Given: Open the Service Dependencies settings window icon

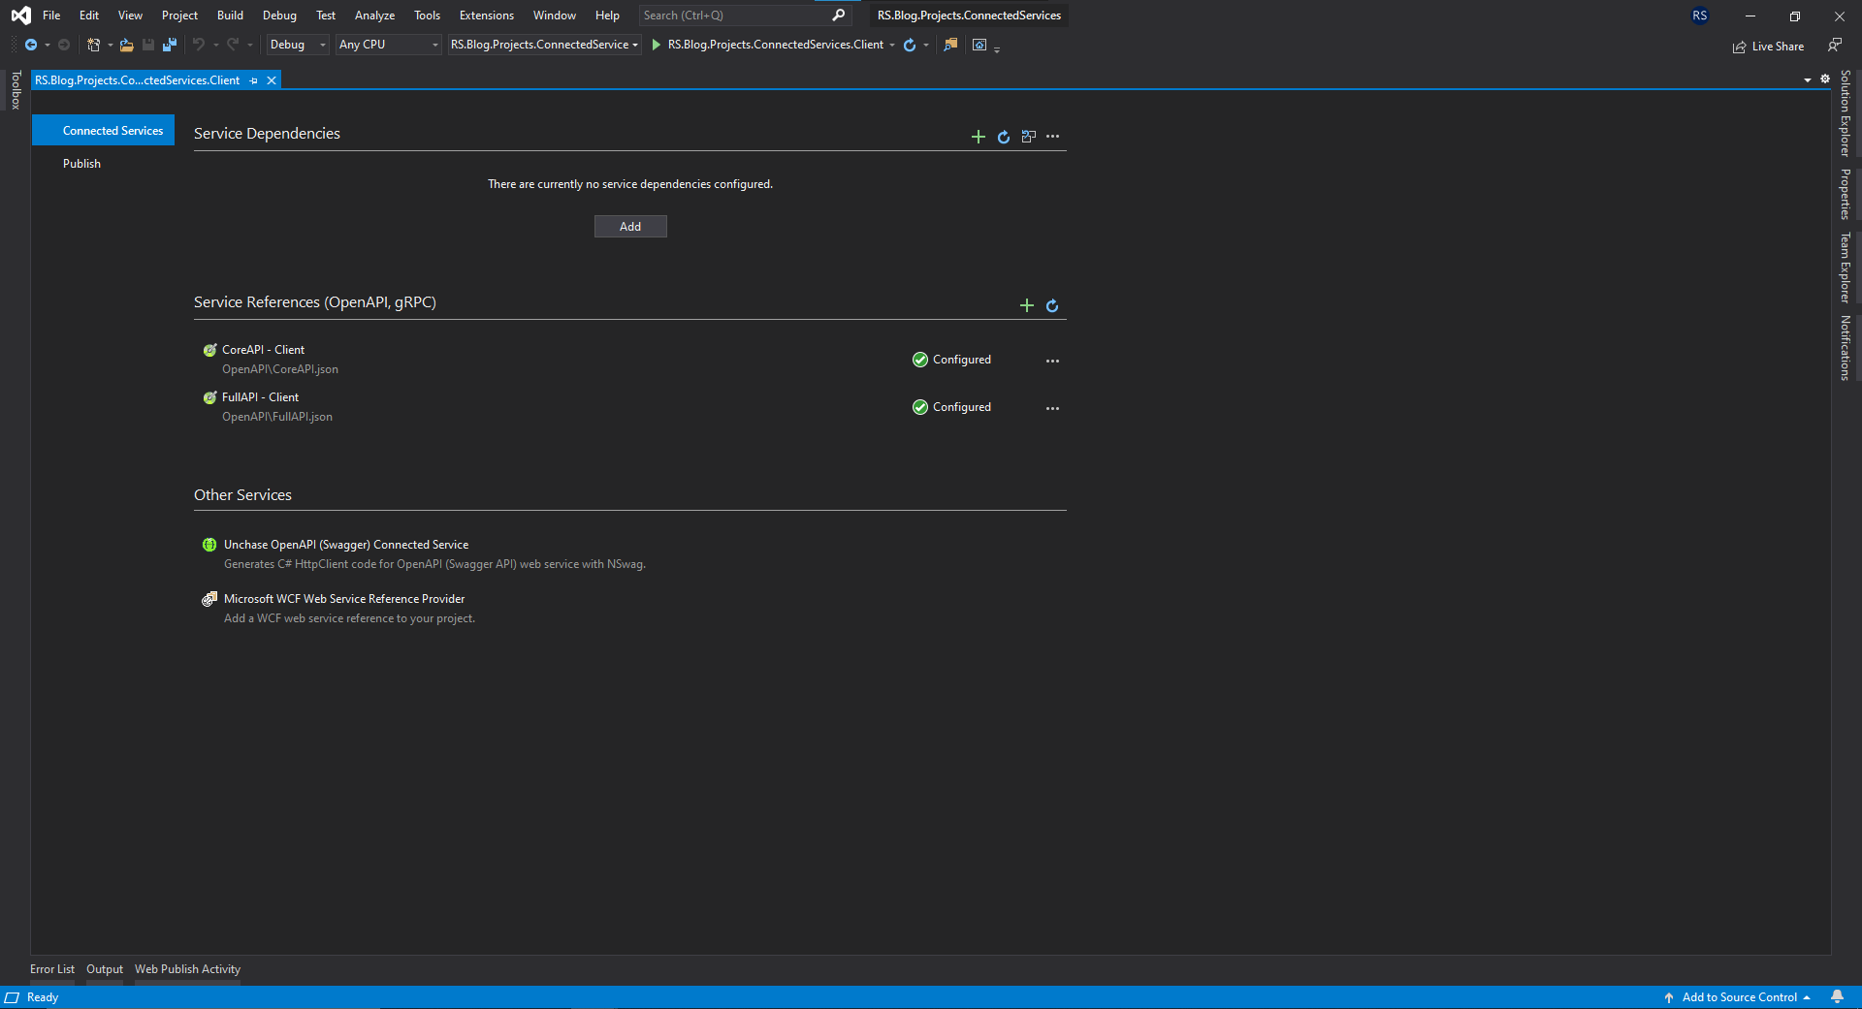Looking at the screenshot, I should tap(1029, 137).
